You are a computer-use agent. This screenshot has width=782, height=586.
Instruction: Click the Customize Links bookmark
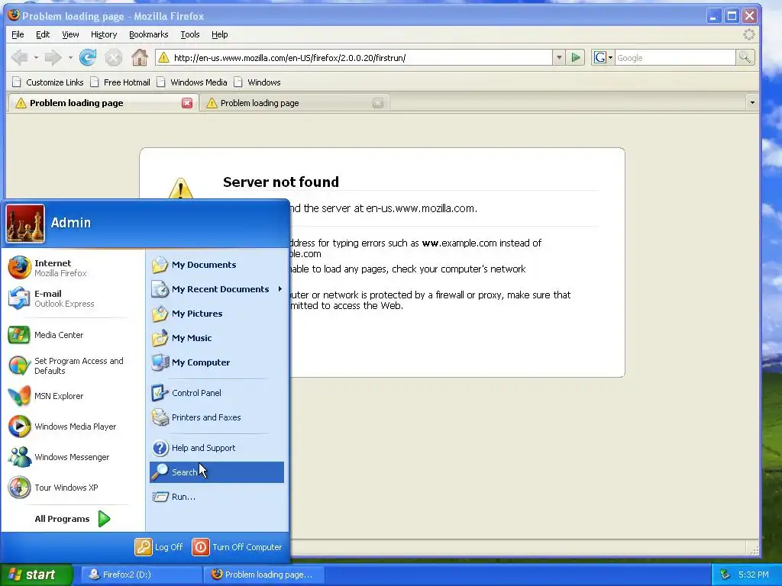click(x=48, y=82)
